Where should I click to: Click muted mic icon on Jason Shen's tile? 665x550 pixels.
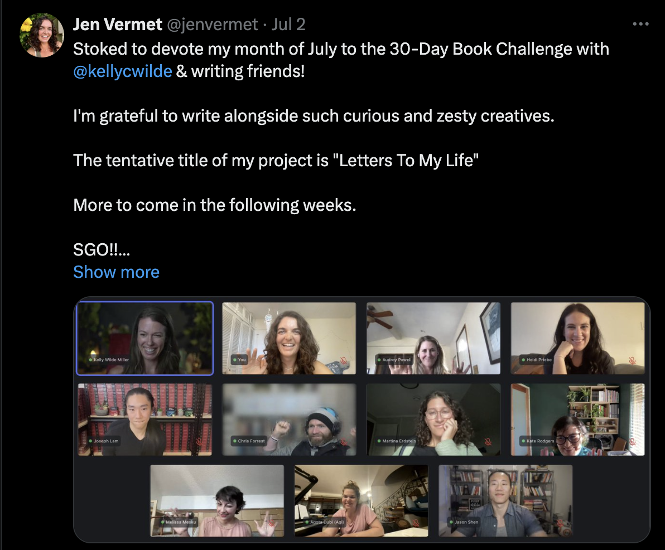pyautogui.click(x=560, y=523)
